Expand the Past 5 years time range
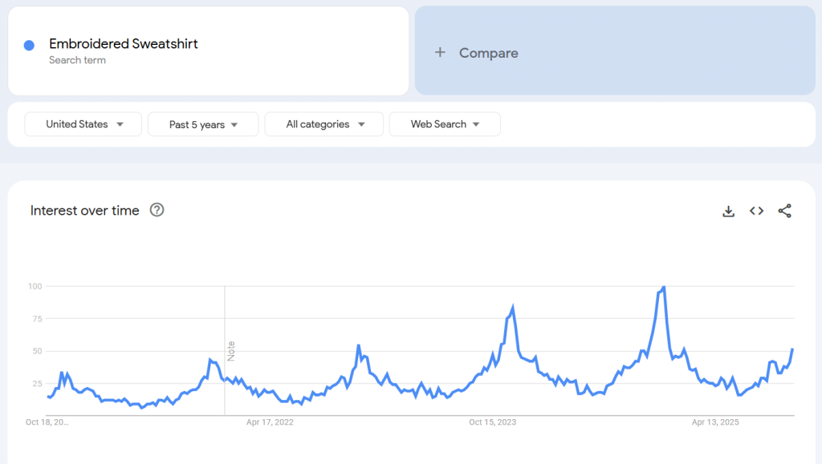Viewport: 822px width, 464px height. (x=203, y=124)
